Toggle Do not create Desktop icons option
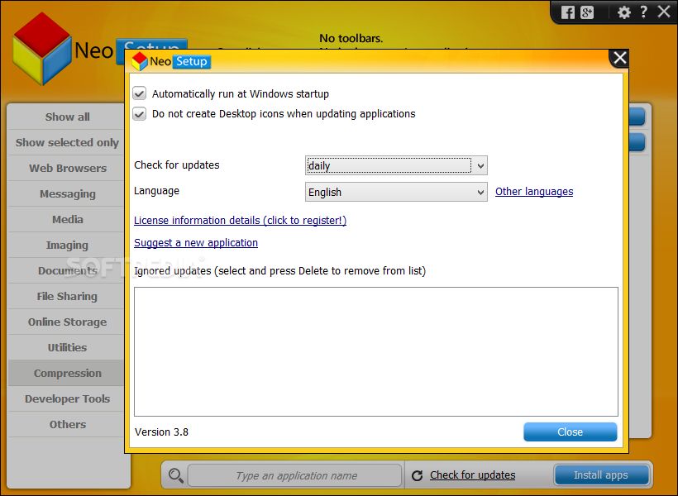 pos(139,114)
